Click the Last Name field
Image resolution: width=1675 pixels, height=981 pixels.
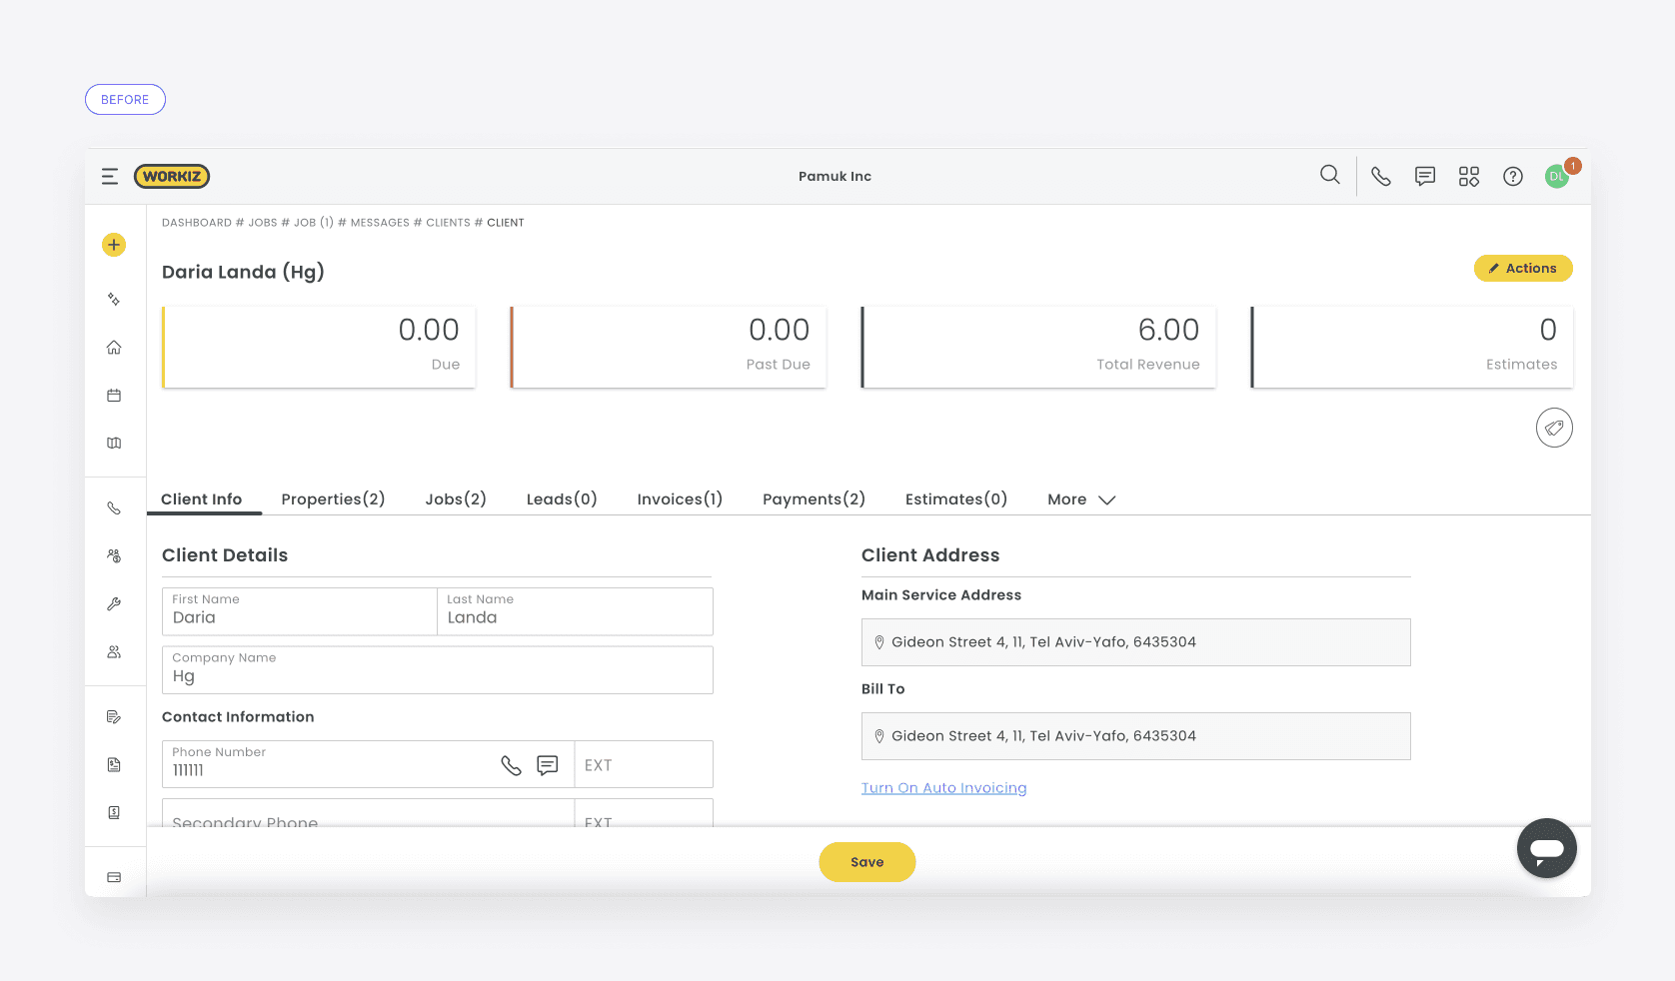point(575,611)
